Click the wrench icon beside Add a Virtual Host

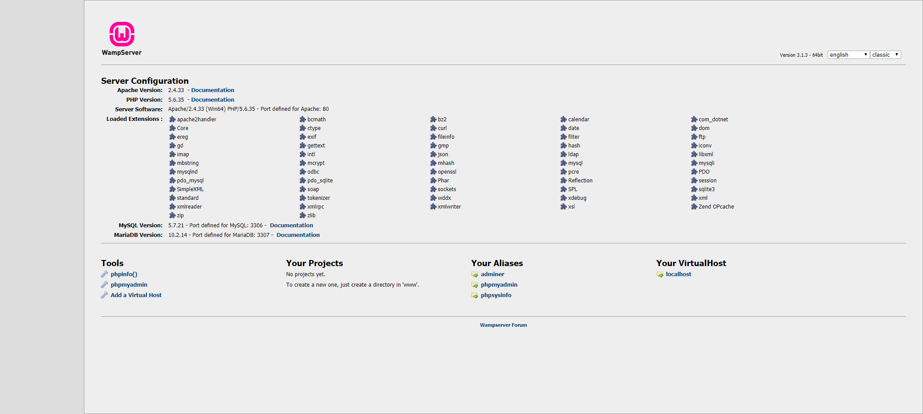pyautogui.click(x=104, y=295)
